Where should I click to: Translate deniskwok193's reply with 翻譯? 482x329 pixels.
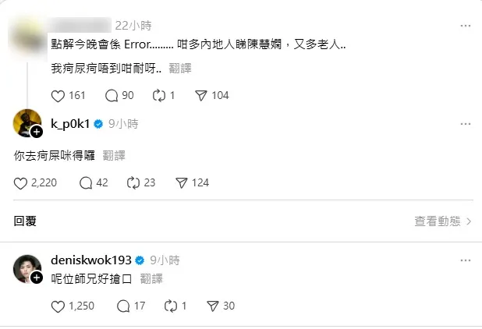coord(151,278)
